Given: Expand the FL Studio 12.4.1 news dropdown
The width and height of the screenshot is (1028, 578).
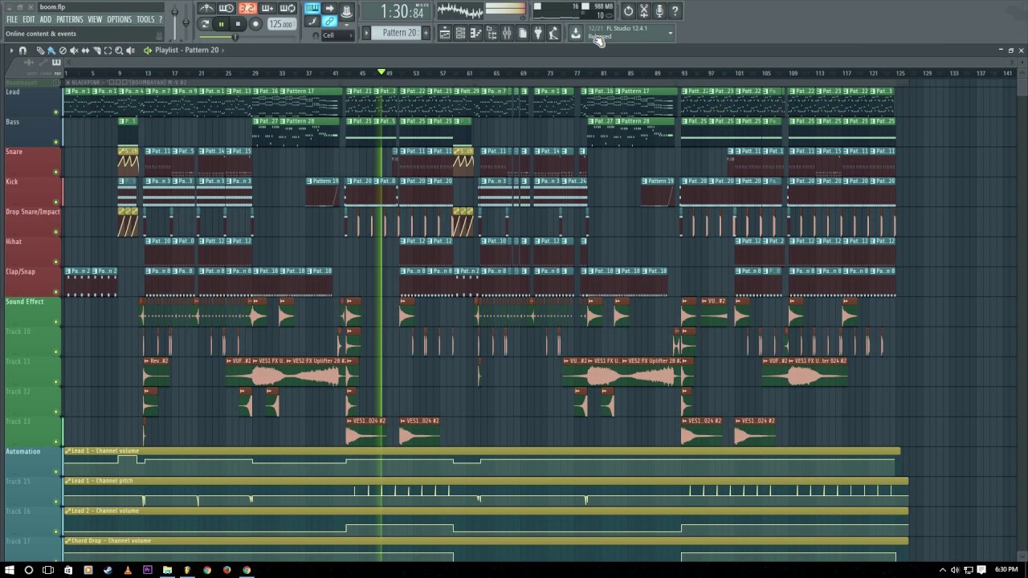Looking at the screenshot, I should tap(671, 32).
